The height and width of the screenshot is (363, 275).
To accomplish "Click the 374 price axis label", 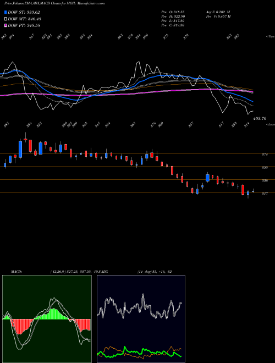I will coord(265,155).
